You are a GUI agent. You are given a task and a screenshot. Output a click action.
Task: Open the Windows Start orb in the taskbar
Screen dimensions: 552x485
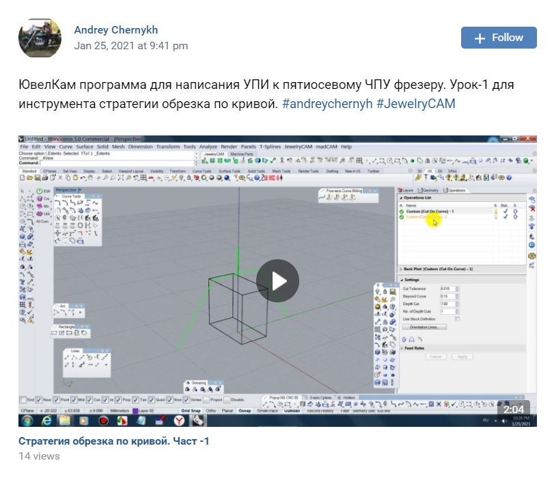[27, 421]
